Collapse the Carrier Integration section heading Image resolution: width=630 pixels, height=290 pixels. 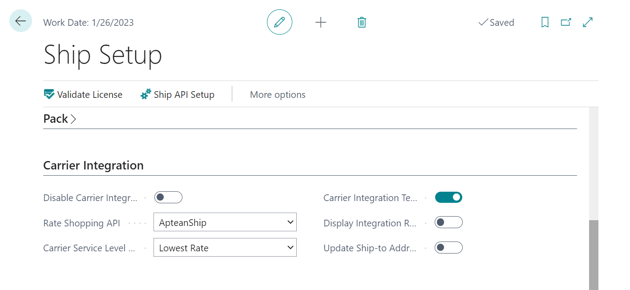coord(93,165)
